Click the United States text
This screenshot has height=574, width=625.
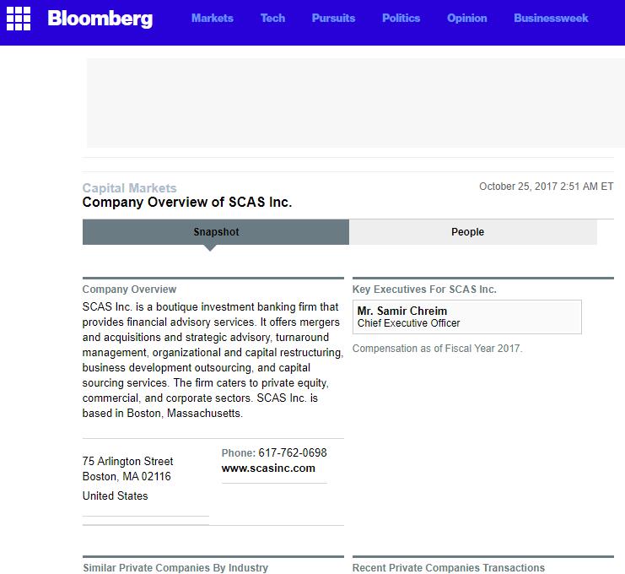coord(116,495)
